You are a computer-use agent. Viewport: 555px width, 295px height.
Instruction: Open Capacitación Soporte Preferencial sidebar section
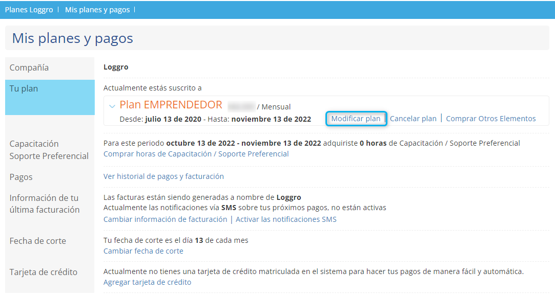coord(49,150)
